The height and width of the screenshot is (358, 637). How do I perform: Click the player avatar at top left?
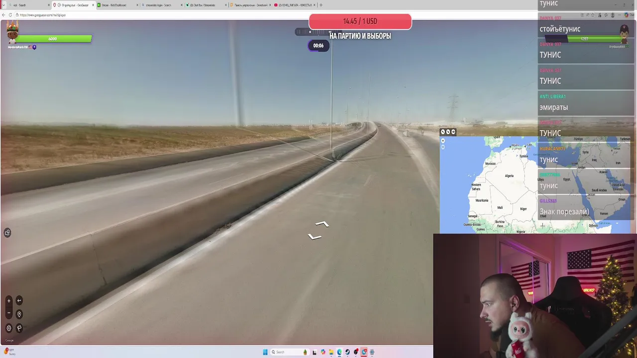point(12,32)
